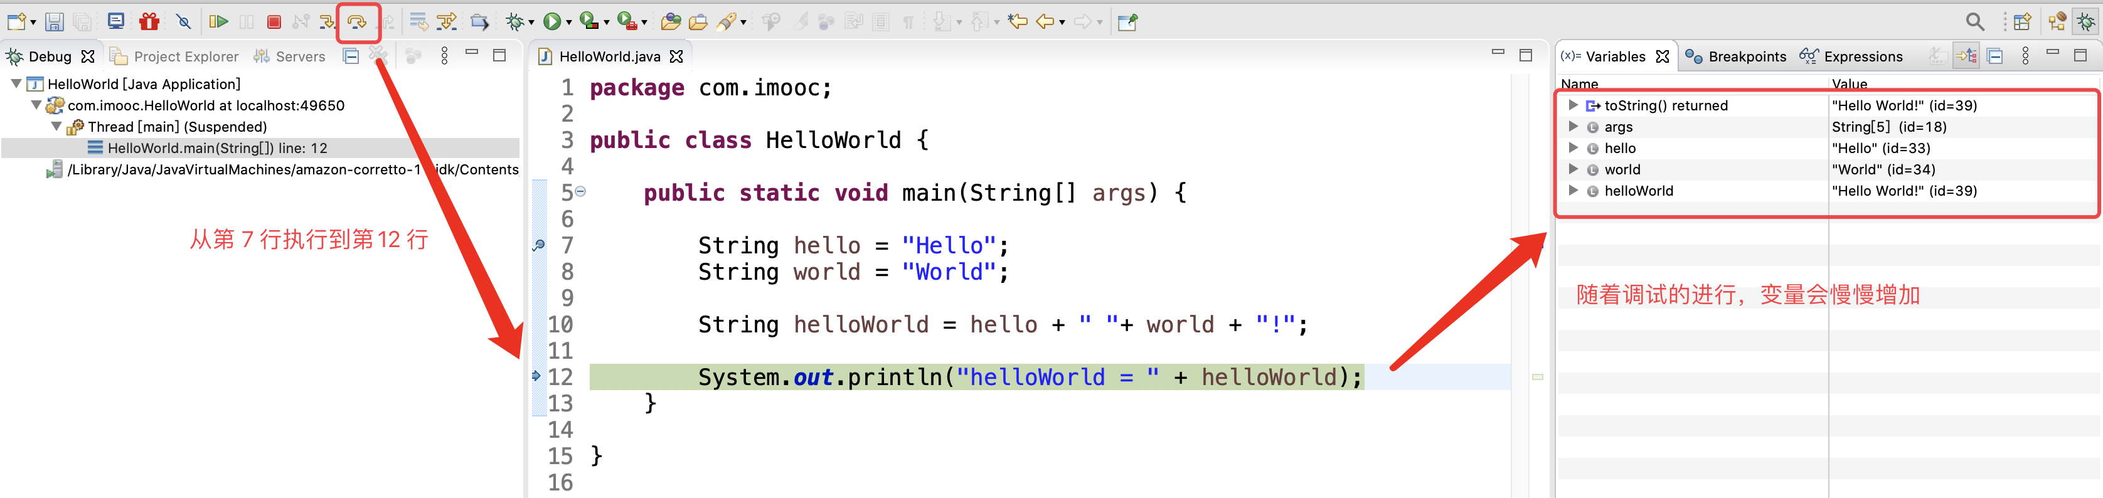
Task: Click the green Run launch icon
Action: click(552, 22)
